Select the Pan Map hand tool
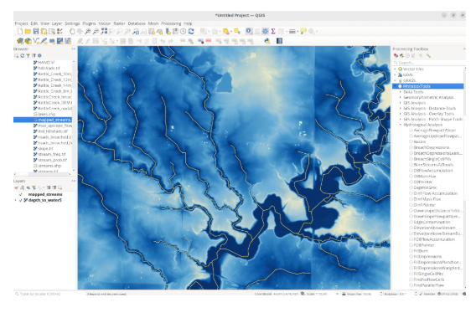Image resolution: width=476 pixels, height=318 pixels. coord(72,31)
